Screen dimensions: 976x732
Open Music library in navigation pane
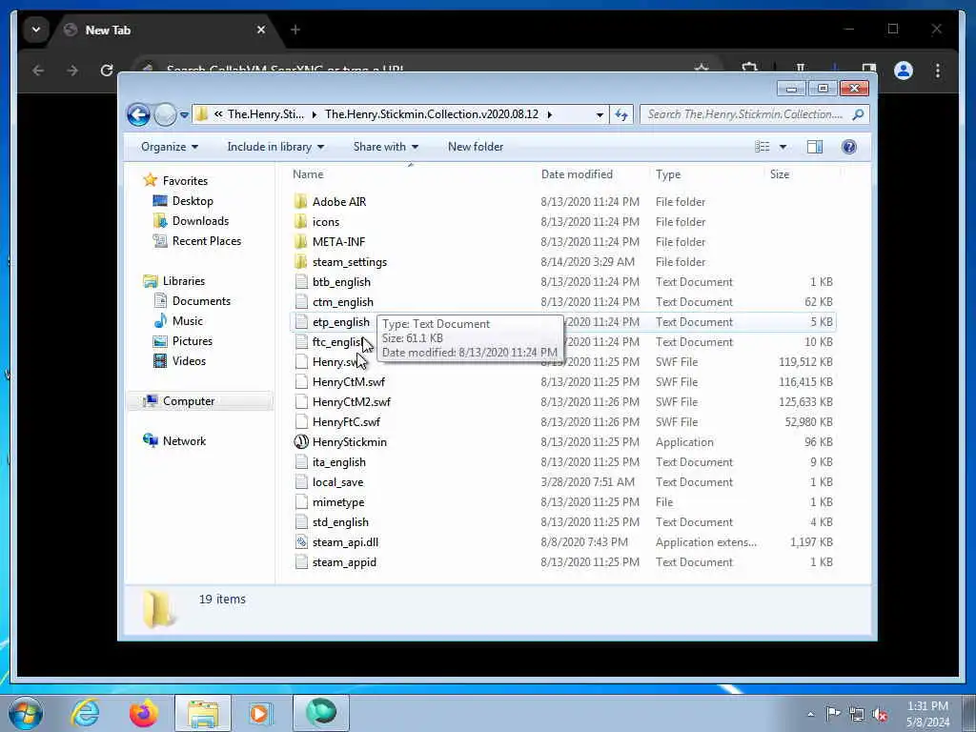188,321
